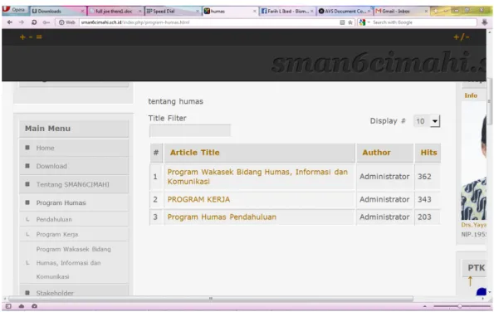Open the Opera main menu button
The width and height of the screenshot is (494, 312).
(14, 10)
